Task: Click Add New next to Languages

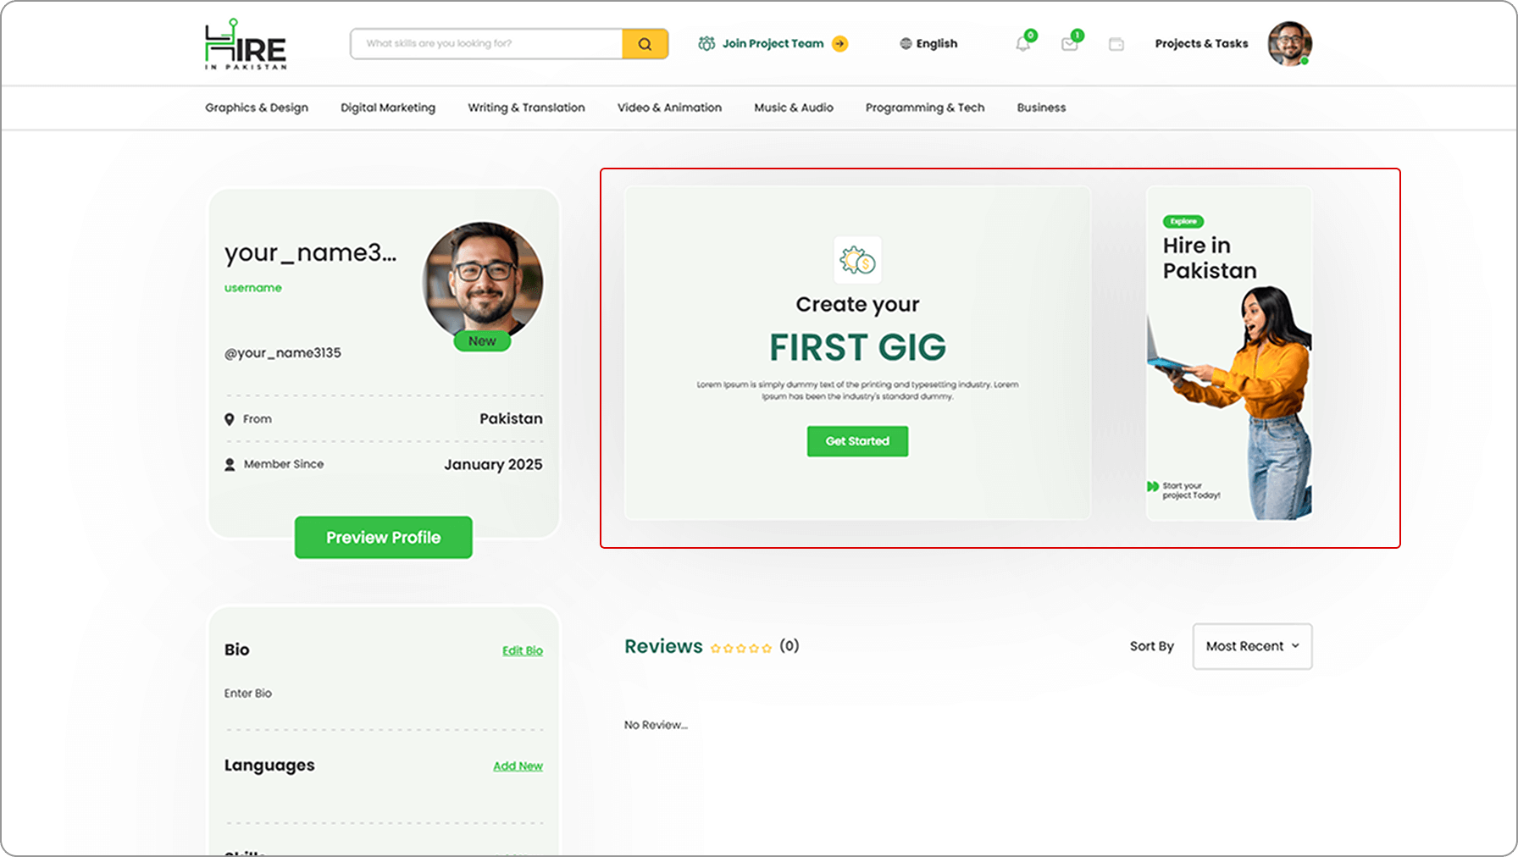Action: [x=518, y=766]
